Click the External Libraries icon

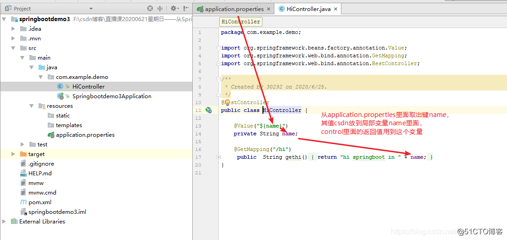pyautogui.click(x=14, y=222)
